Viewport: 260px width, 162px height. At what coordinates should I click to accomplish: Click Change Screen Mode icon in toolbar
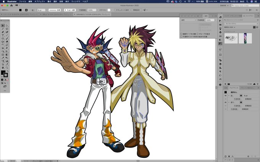[x=5, y=87]
